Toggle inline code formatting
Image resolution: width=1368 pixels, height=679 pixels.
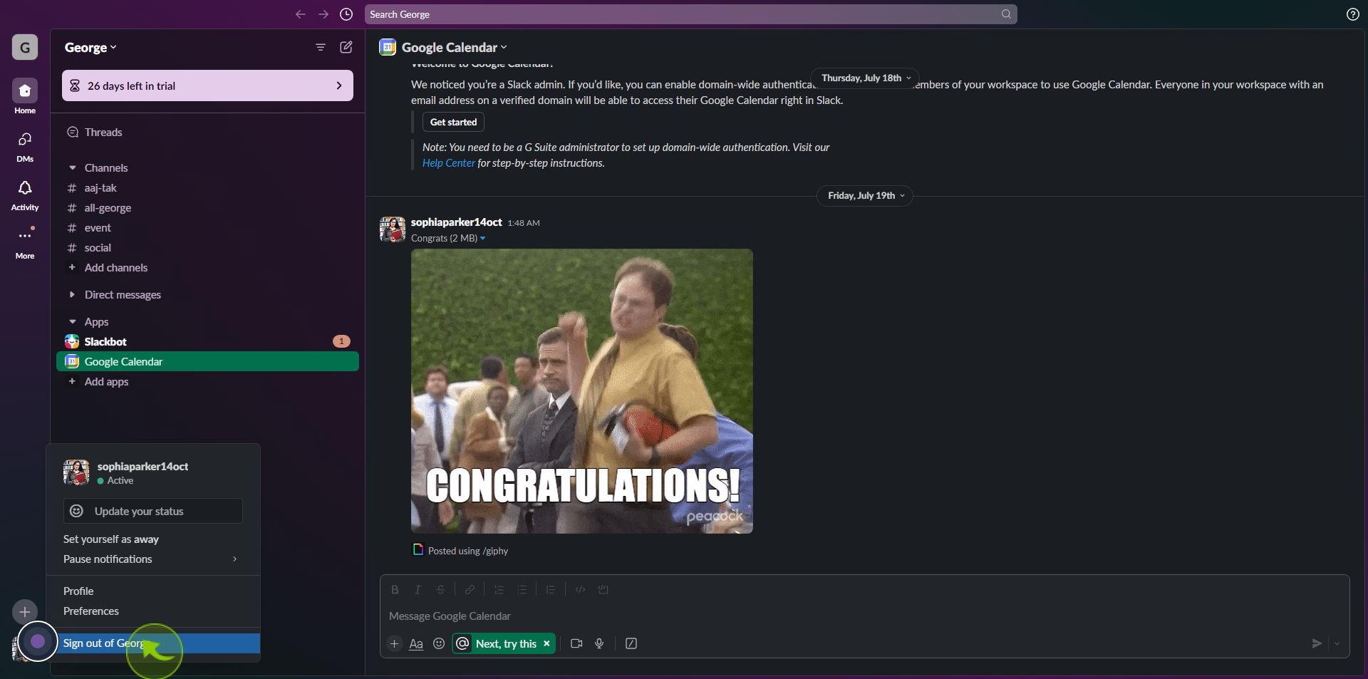(580, 589)
